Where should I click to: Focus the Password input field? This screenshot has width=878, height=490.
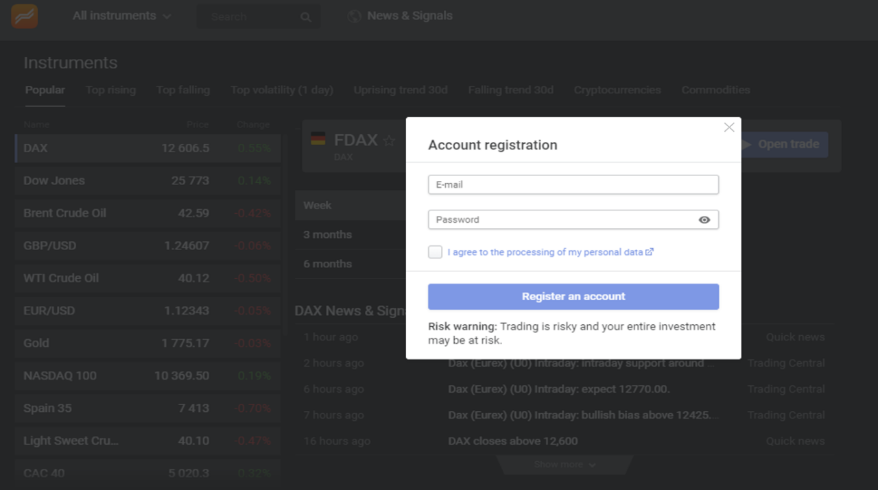pyautogui.click(x=562, y=220)
